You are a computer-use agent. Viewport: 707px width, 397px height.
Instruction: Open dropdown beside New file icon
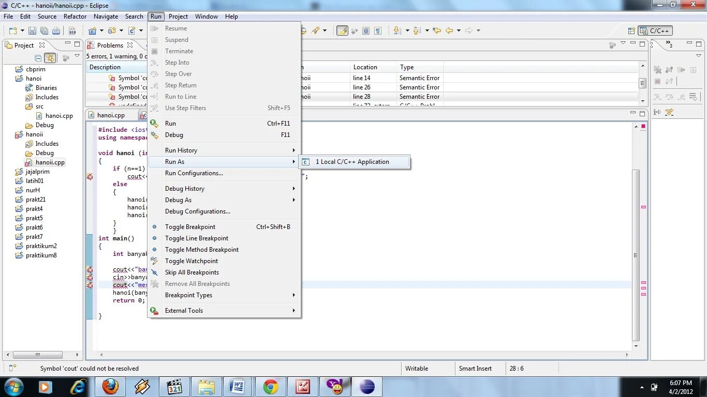tap(21, 30)
